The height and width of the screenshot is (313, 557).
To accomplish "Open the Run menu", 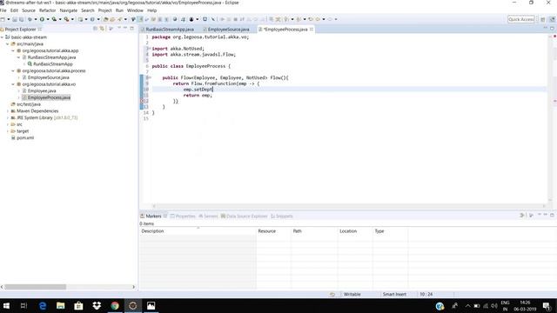I will pos(119,10).
